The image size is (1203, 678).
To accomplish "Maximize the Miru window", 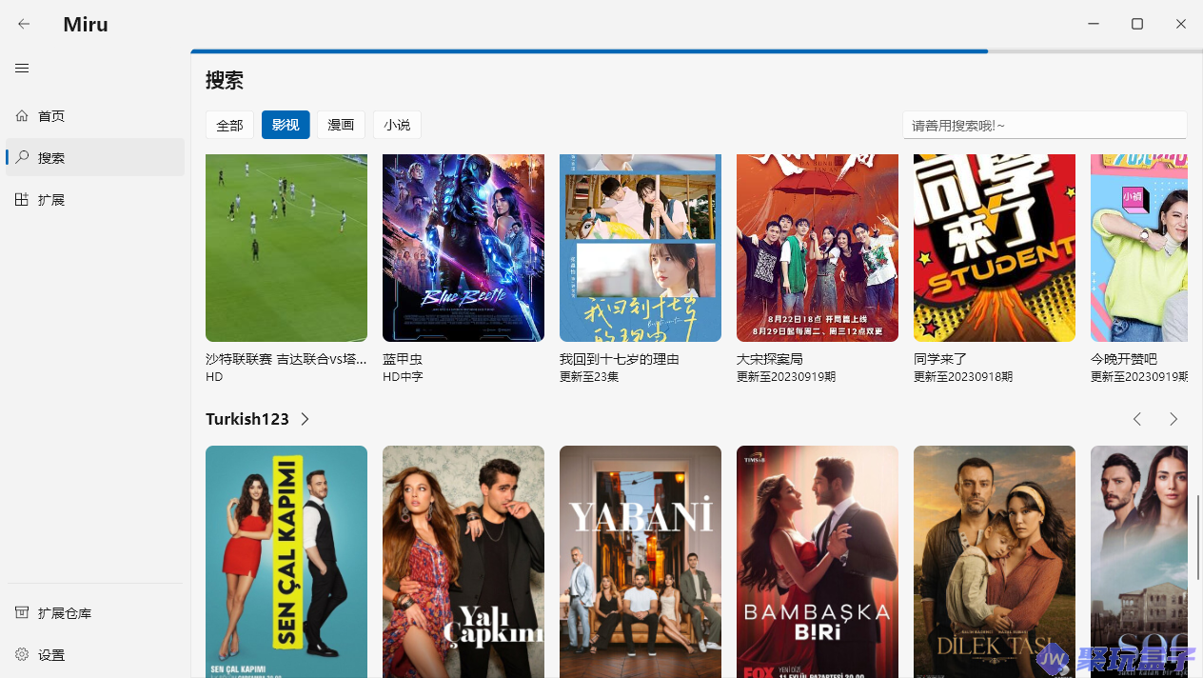I will (1137, 24).
